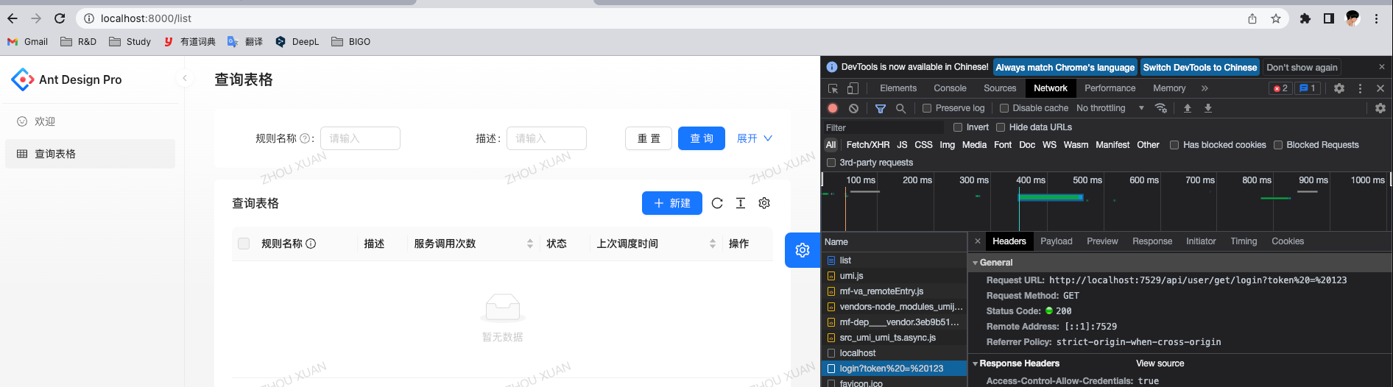Select the 查询表格 sidebar menu item
The image size is (1393, 387).
pyautogui.click(x=91, y=154)
